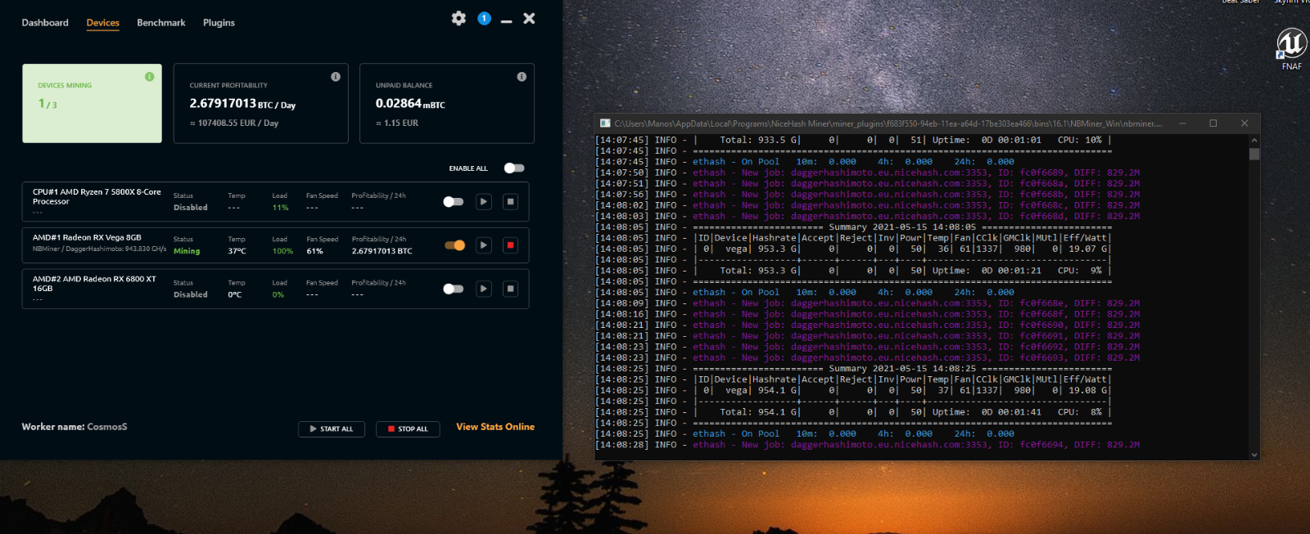Click the Worker name: CosmosS text

point(75,427)
